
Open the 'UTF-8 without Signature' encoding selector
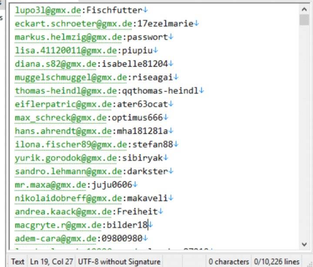tap(119, 262)
